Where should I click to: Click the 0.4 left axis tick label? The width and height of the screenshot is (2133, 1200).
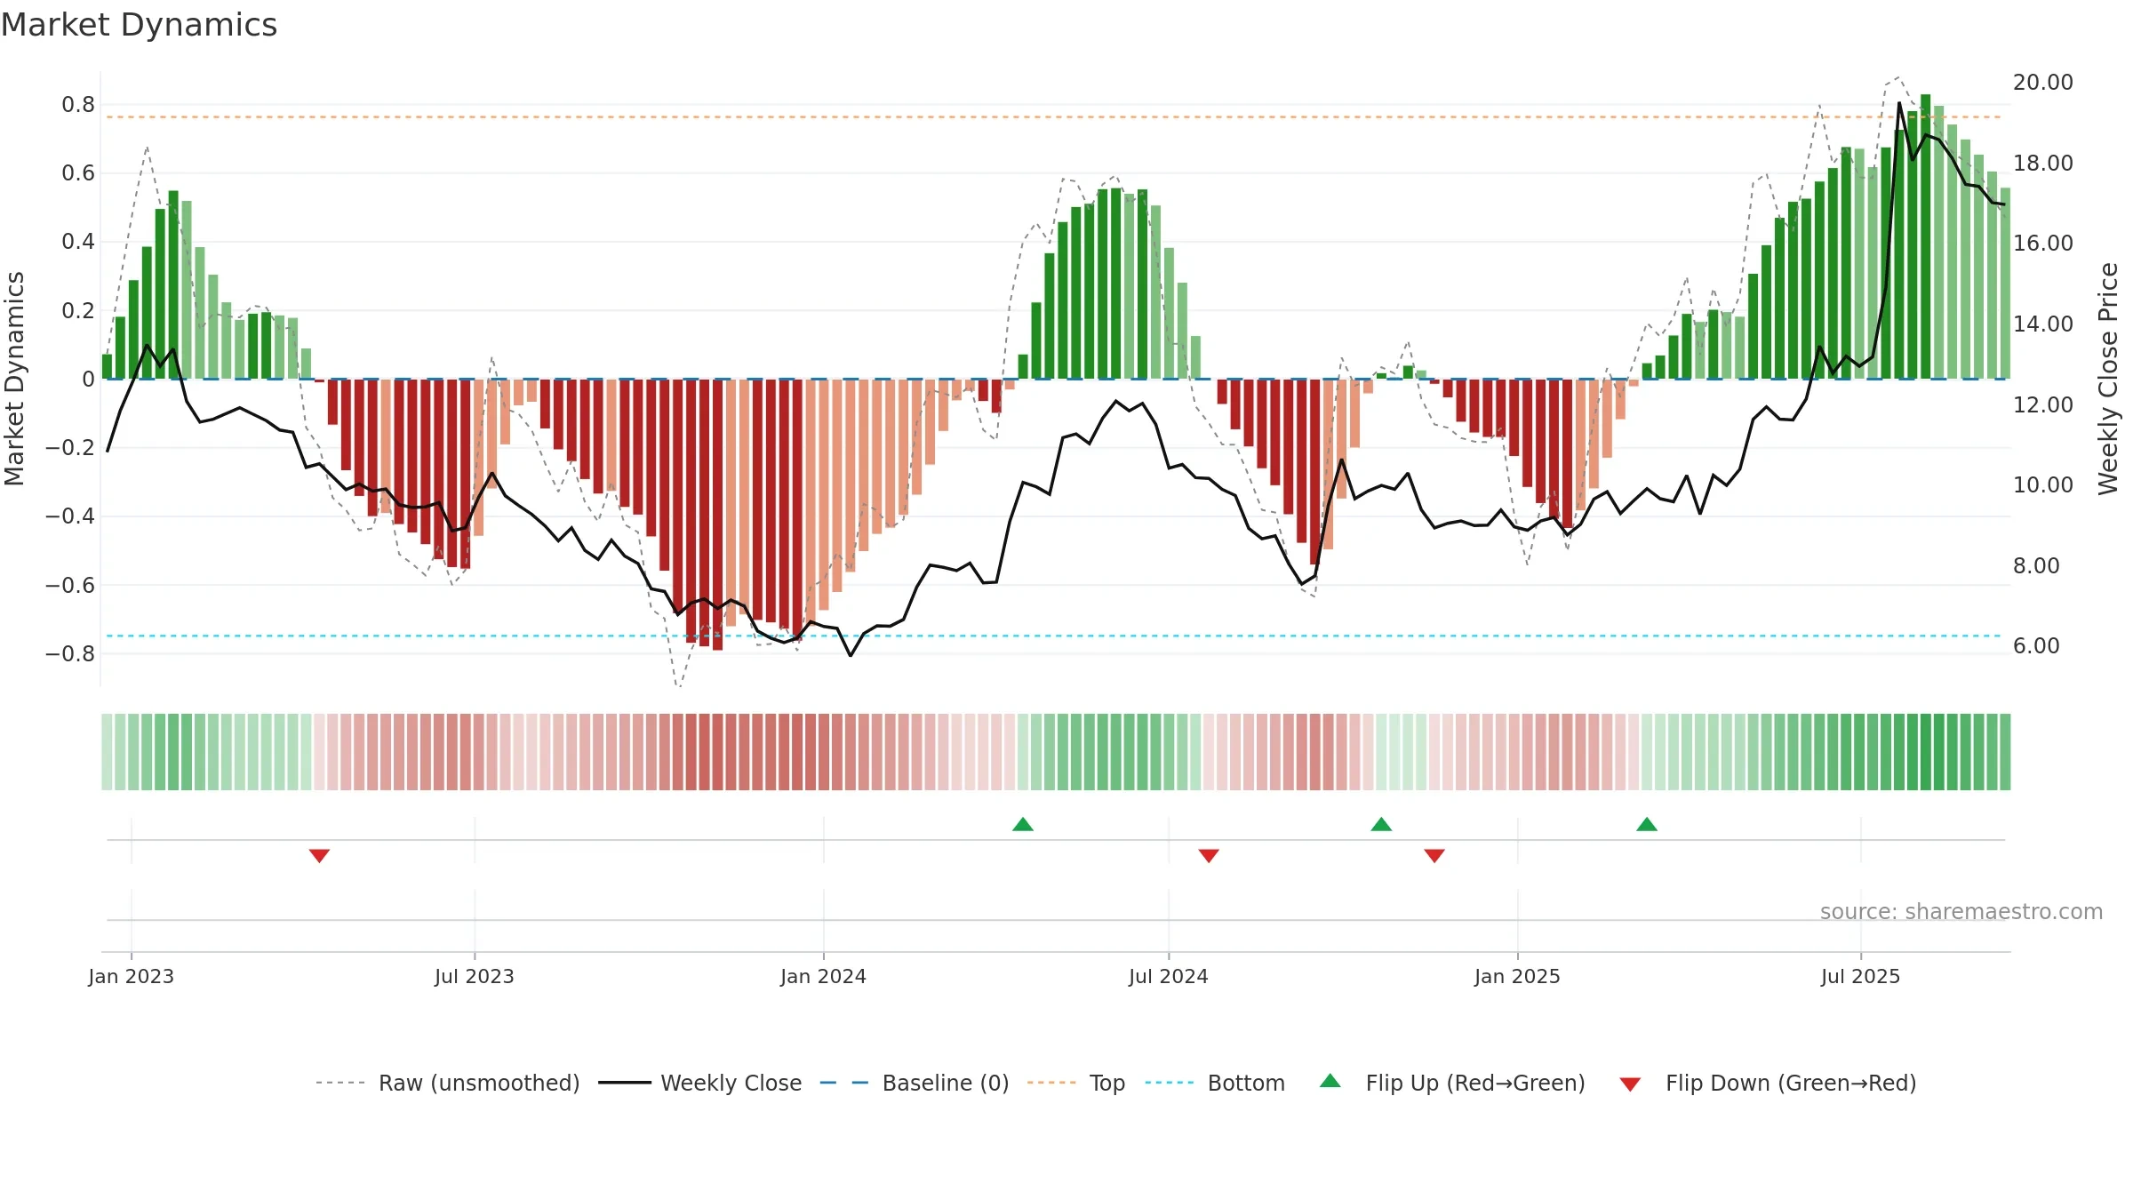pyautogui.click(x=78, y=242)
